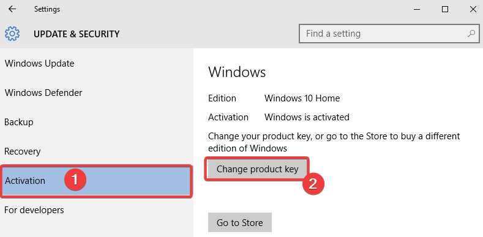Close the Settings window
483x237 pixels.
pyautogui.click(x=473, y=10)
